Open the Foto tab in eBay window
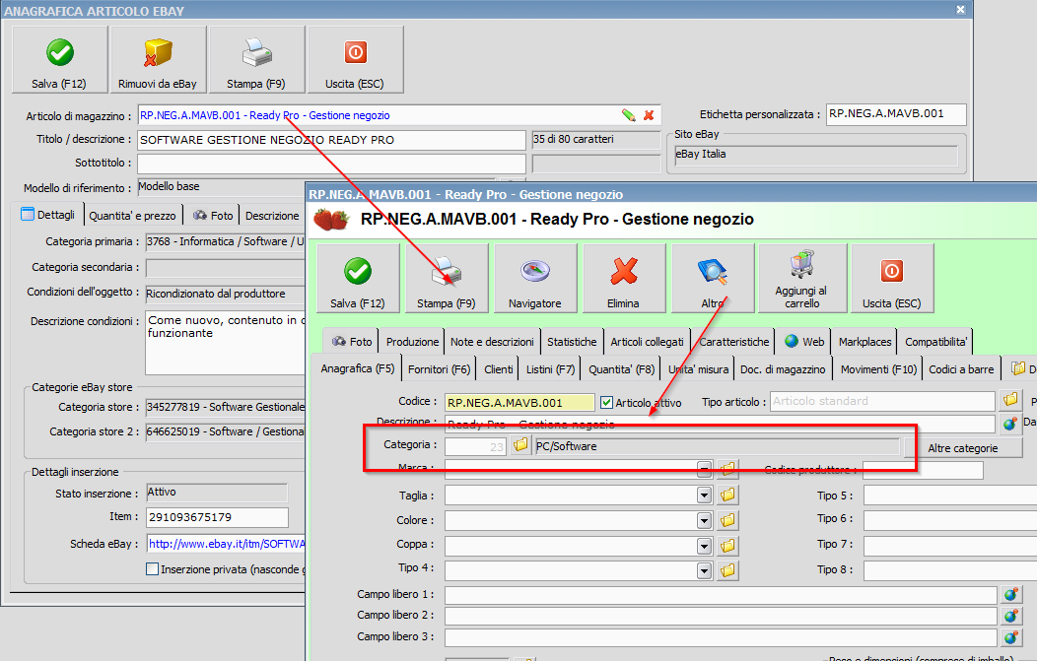 click(213, 216)
